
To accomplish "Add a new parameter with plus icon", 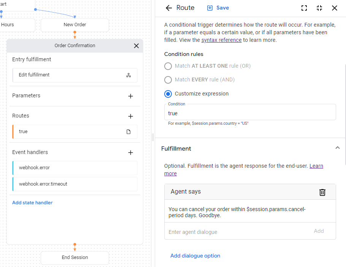I will (130, 96).
